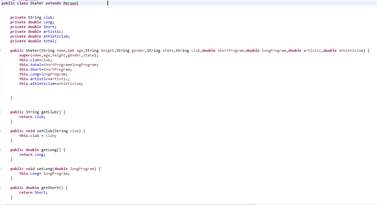Click 'age' parameter in Skater constructor signature

point(80,50)
